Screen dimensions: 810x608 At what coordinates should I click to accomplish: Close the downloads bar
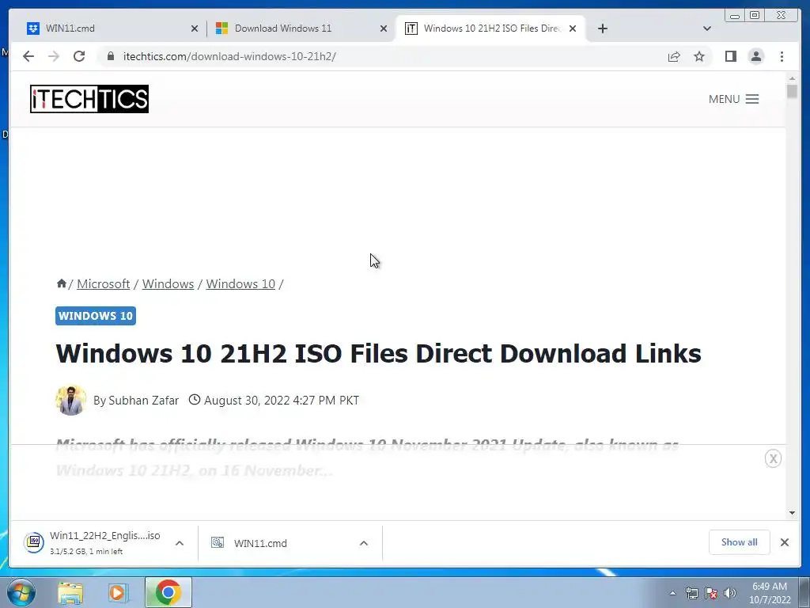click(784, 542)
